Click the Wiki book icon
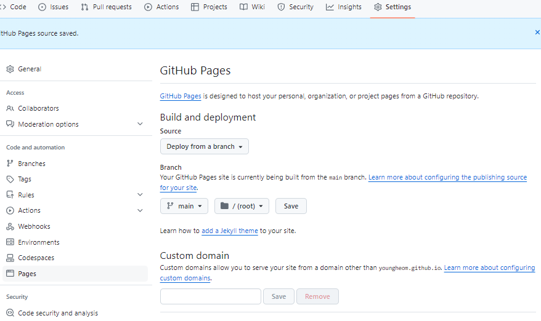This screenshot has height=321, width=541. pos(243,7)
